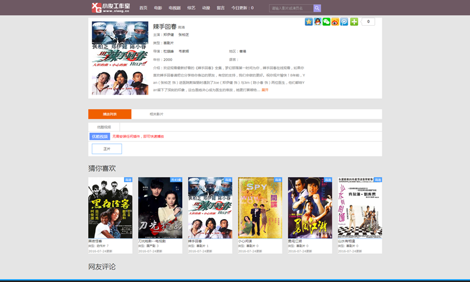Go to 首页 in the navigation bar
The width and height of the screenshot is (470, 282).
[143, 8]
